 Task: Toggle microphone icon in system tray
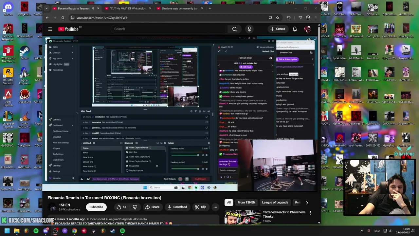369,231
